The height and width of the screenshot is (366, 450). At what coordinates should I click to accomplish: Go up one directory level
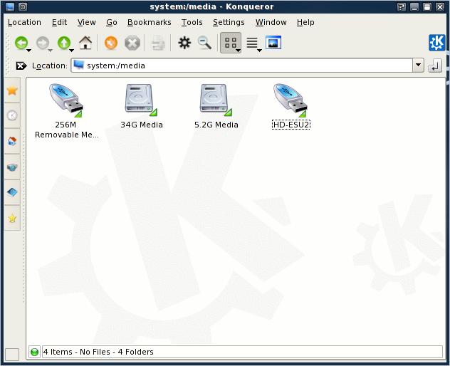pyautogui.click(x=63, y=43)
